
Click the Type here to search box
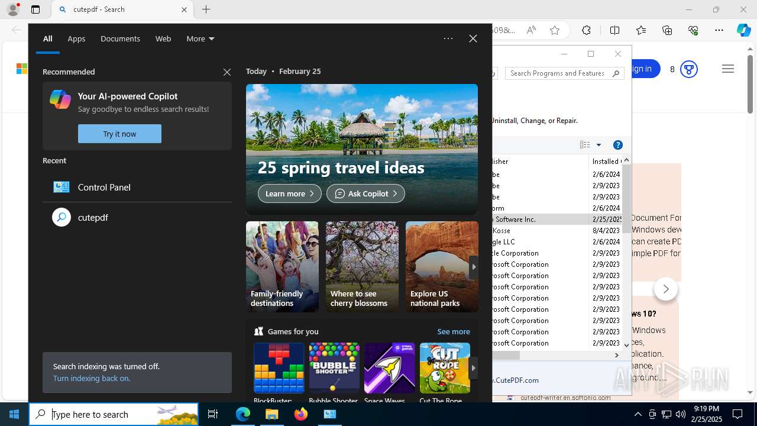pyautogui.click(x=114, y=414)
